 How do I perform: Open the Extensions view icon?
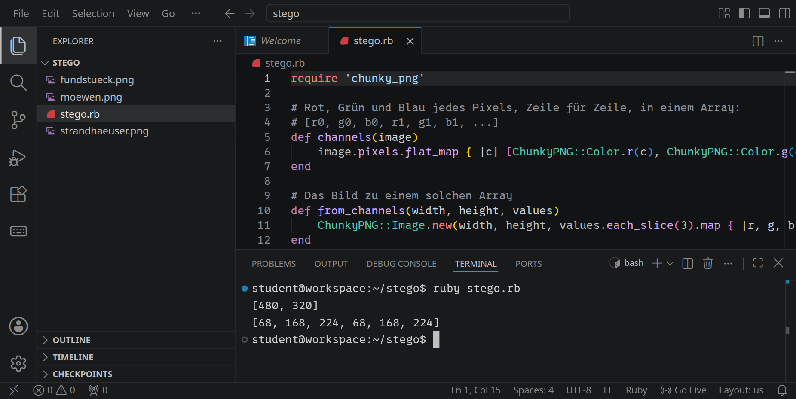tap(18, 194)
